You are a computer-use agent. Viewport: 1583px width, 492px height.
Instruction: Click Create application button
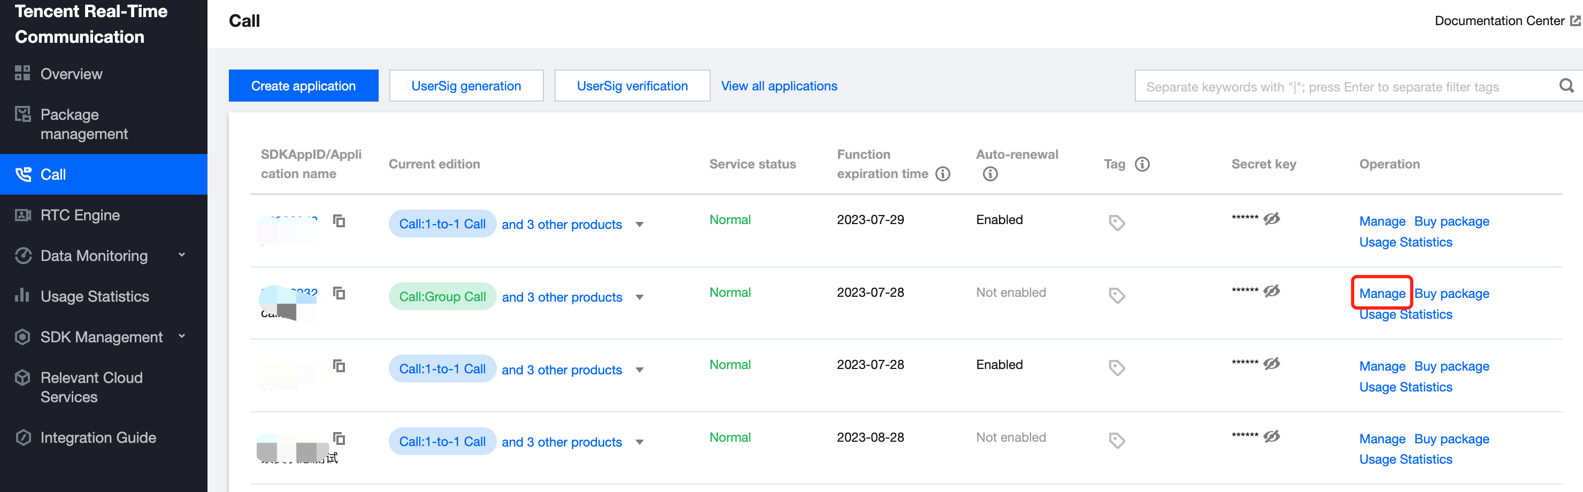(304, 86)
